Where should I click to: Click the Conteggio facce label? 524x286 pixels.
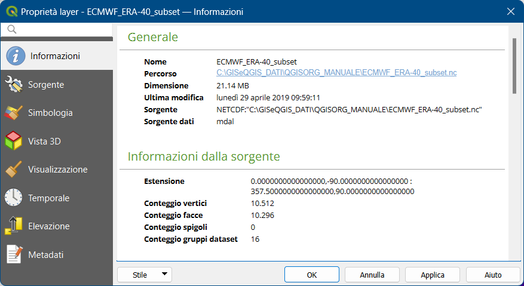click(x=173, y=216)
